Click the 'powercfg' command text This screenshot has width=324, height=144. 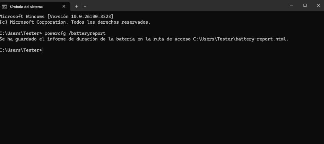(55, 33)
